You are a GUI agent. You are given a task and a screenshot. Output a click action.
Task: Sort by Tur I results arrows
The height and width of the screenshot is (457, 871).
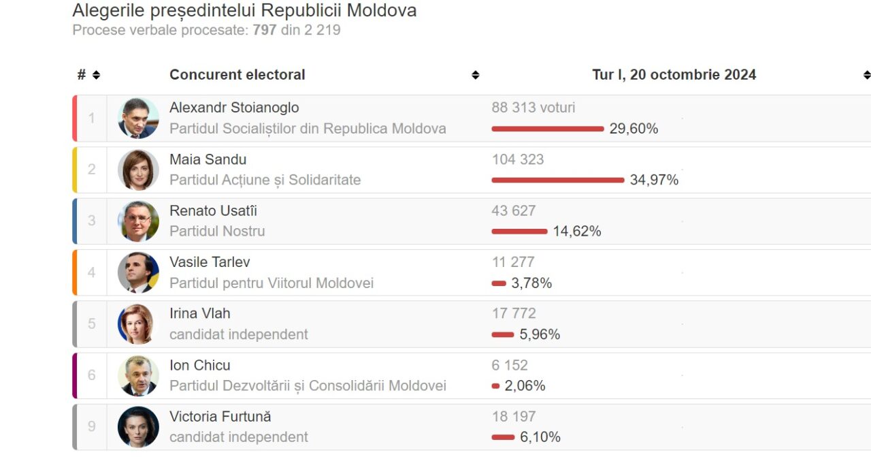pyautogui.click(x=866, y=75)
